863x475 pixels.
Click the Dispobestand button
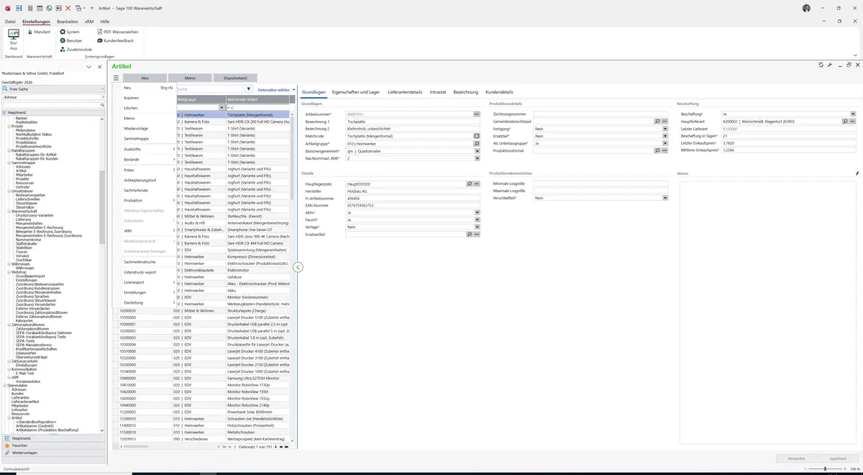(x=235, y=78)
